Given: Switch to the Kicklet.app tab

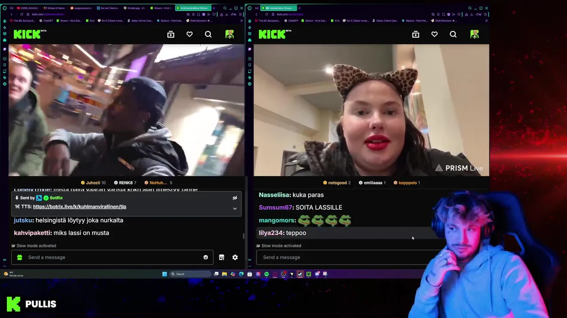Looking at the screenshot, I should tap(135, 8).
